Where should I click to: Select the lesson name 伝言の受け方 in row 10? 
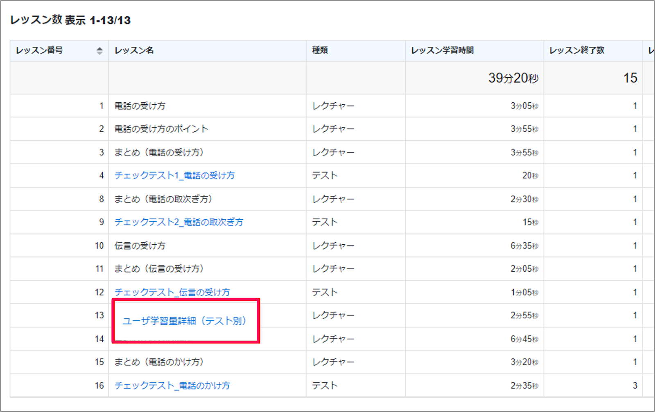coord(140,246)
